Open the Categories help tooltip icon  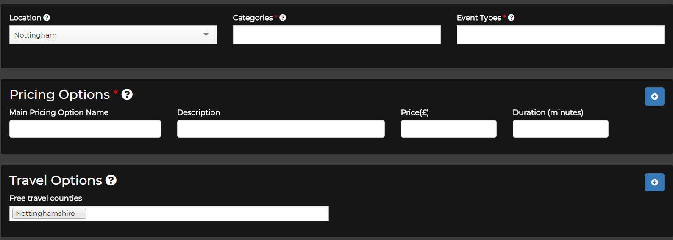[283, 18]
